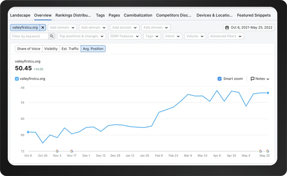Uncheck the valleyfirstcu.org legend checkbox
Screen dimensions: 287x176
[17, 79]
